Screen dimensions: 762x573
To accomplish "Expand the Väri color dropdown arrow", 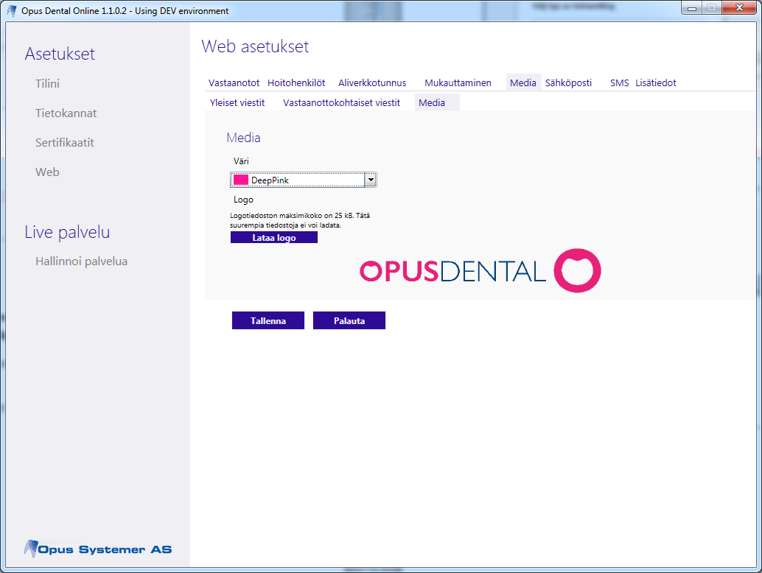I will (371, 180).
